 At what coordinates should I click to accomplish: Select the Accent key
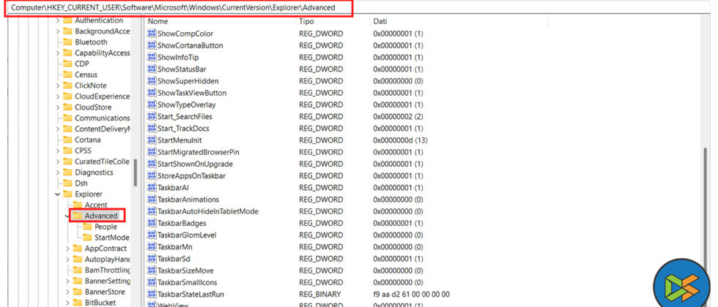96,205
